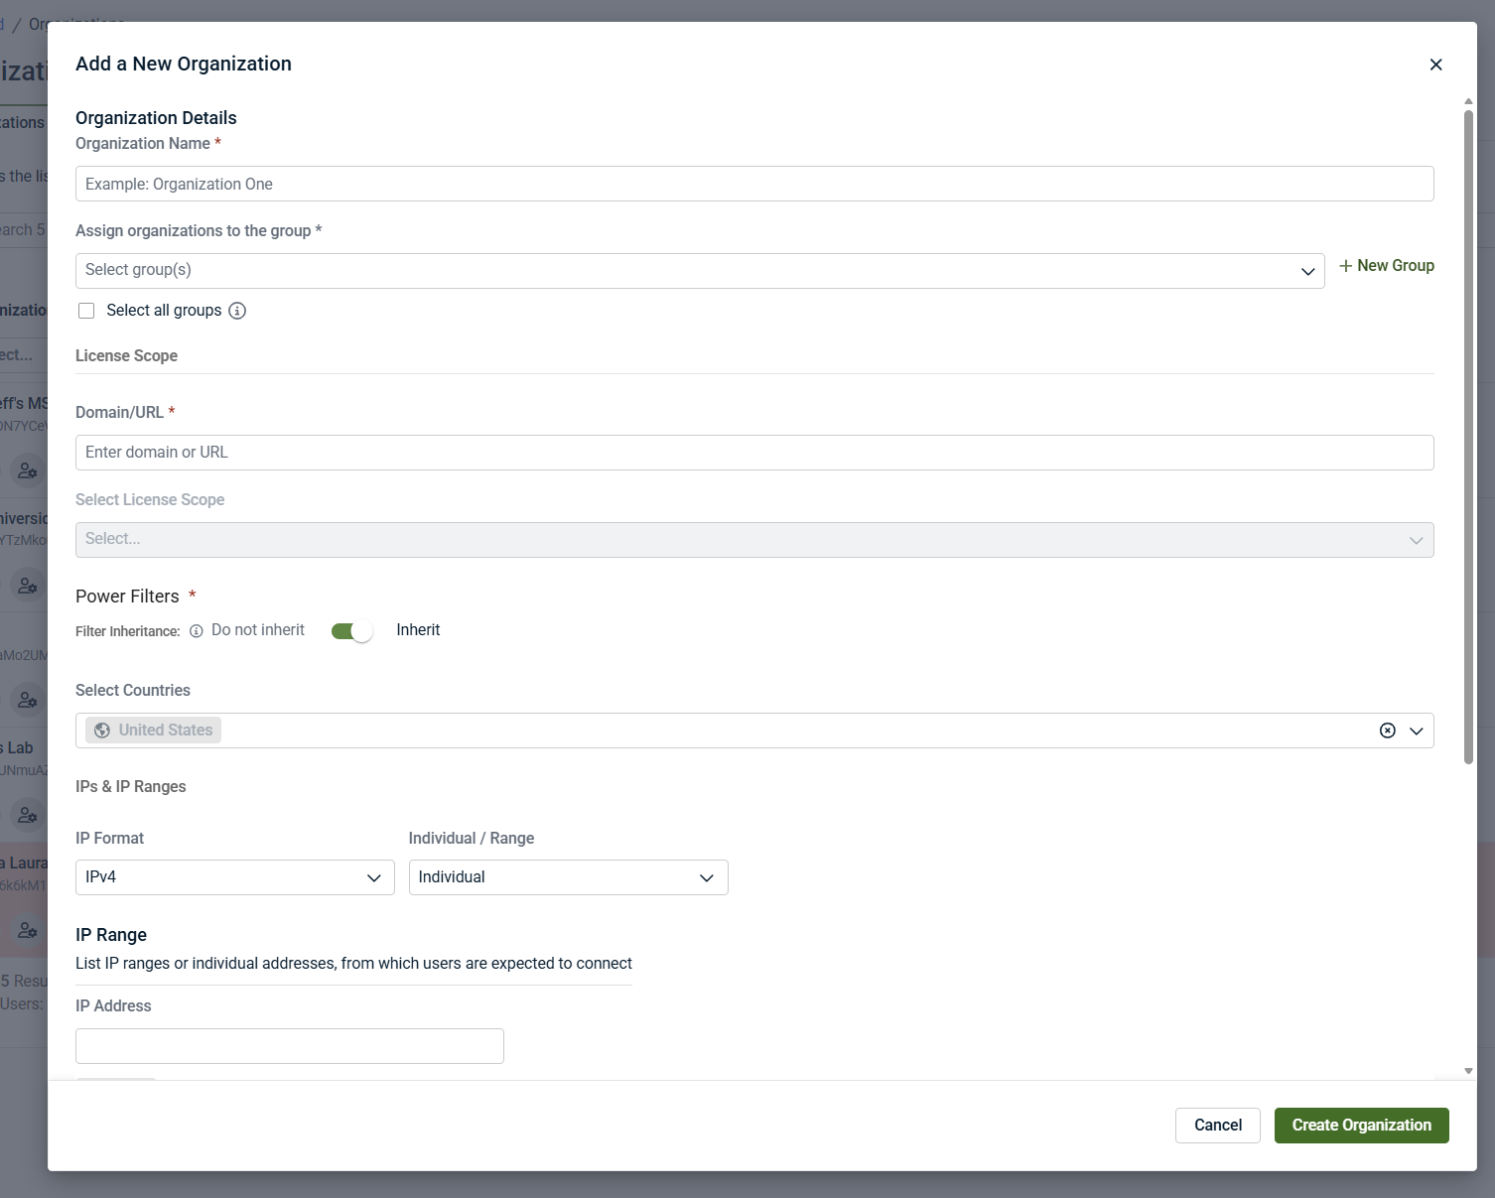Click the dialog's vertical scrollbar thumb
Image resolution: width=1495 pixels, height=1198 pixels.
(x=1469, y=437)
